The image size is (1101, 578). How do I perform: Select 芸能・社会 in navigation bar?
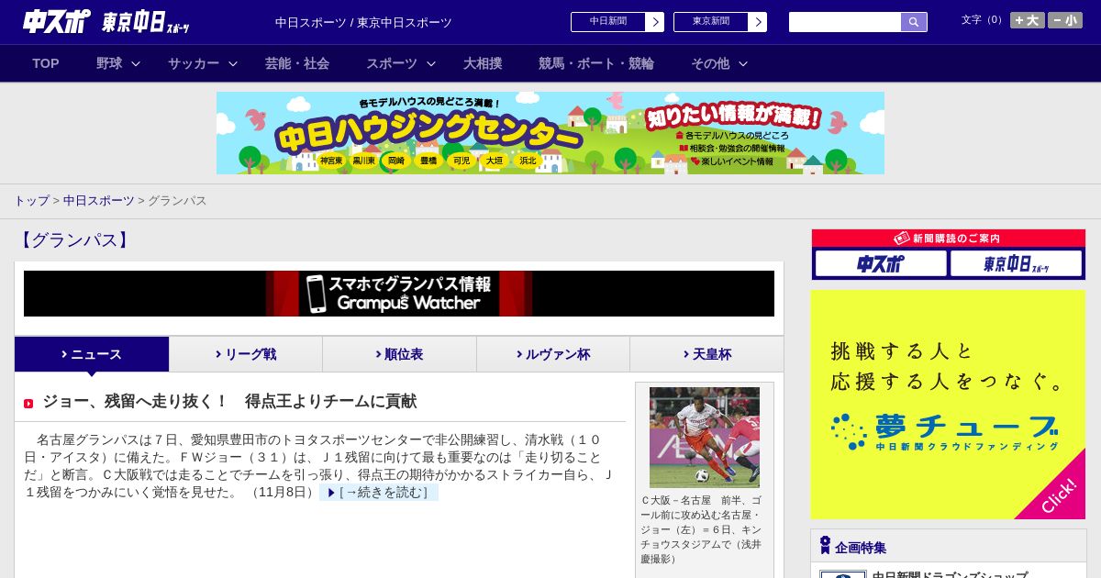(x=297, y=63)
